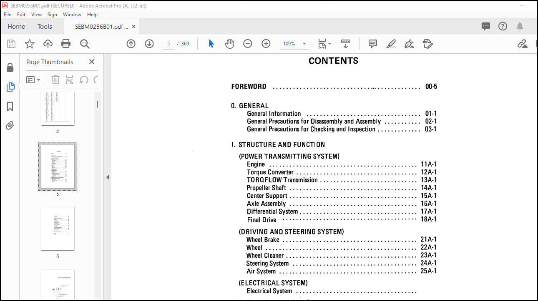This screenshot has width=538, height=301.
Task: Open the Help menu
Action: (x=92, y=14)
